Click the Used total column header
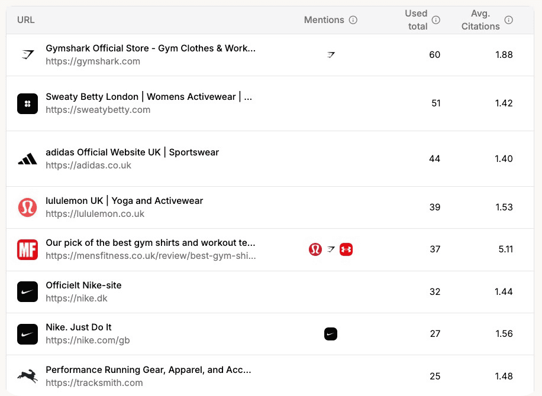 pyautogui.click(x=417, y=20)
